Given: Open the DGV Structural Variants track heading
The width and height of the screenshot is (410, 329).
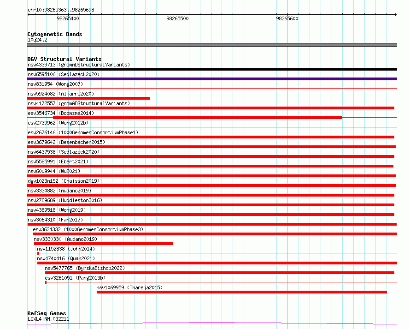Looking at the screenshot, I should tap(64, 59).
